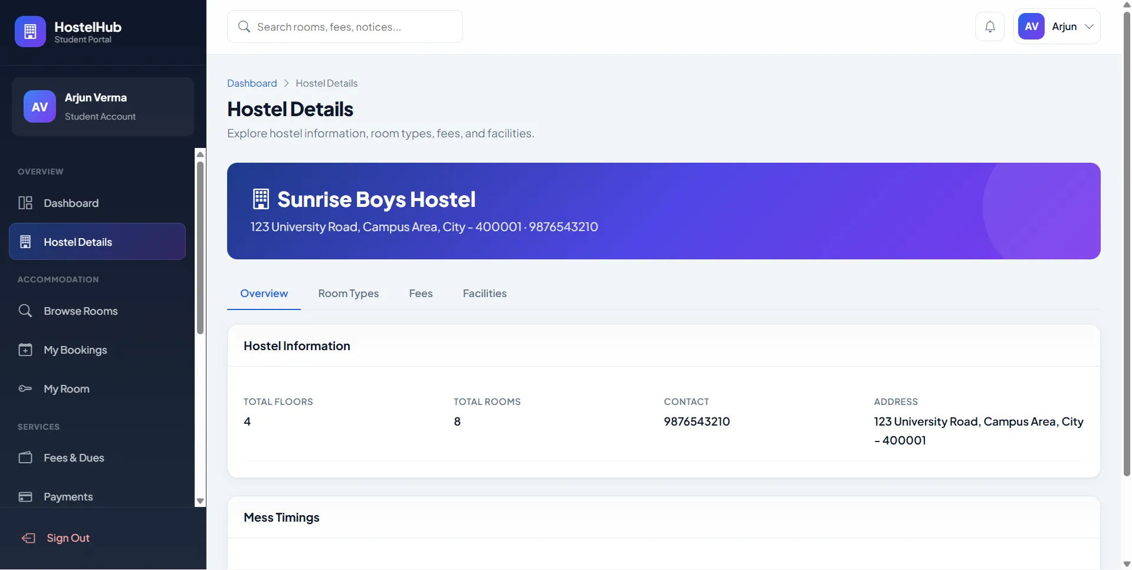
Task: Click the AV avatar in top bar
Action: pyautogui.click(x=1031, y=27)
